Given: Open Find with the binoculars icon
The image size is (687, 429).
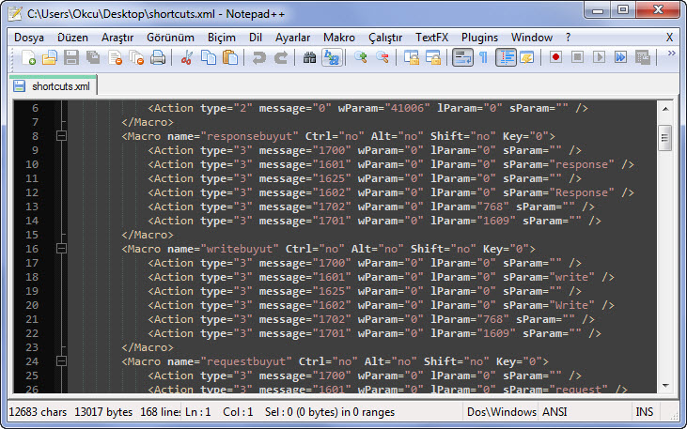Looking at the screenshot, I should [310, 57].
